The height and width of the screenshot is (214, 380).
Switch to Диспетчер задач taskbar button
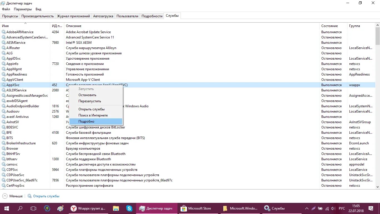tap(157, 208)
